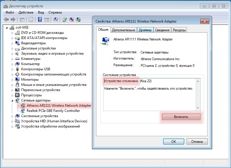
Task: Click the Properties sheet toolbar icon
Action: point(31,20)
